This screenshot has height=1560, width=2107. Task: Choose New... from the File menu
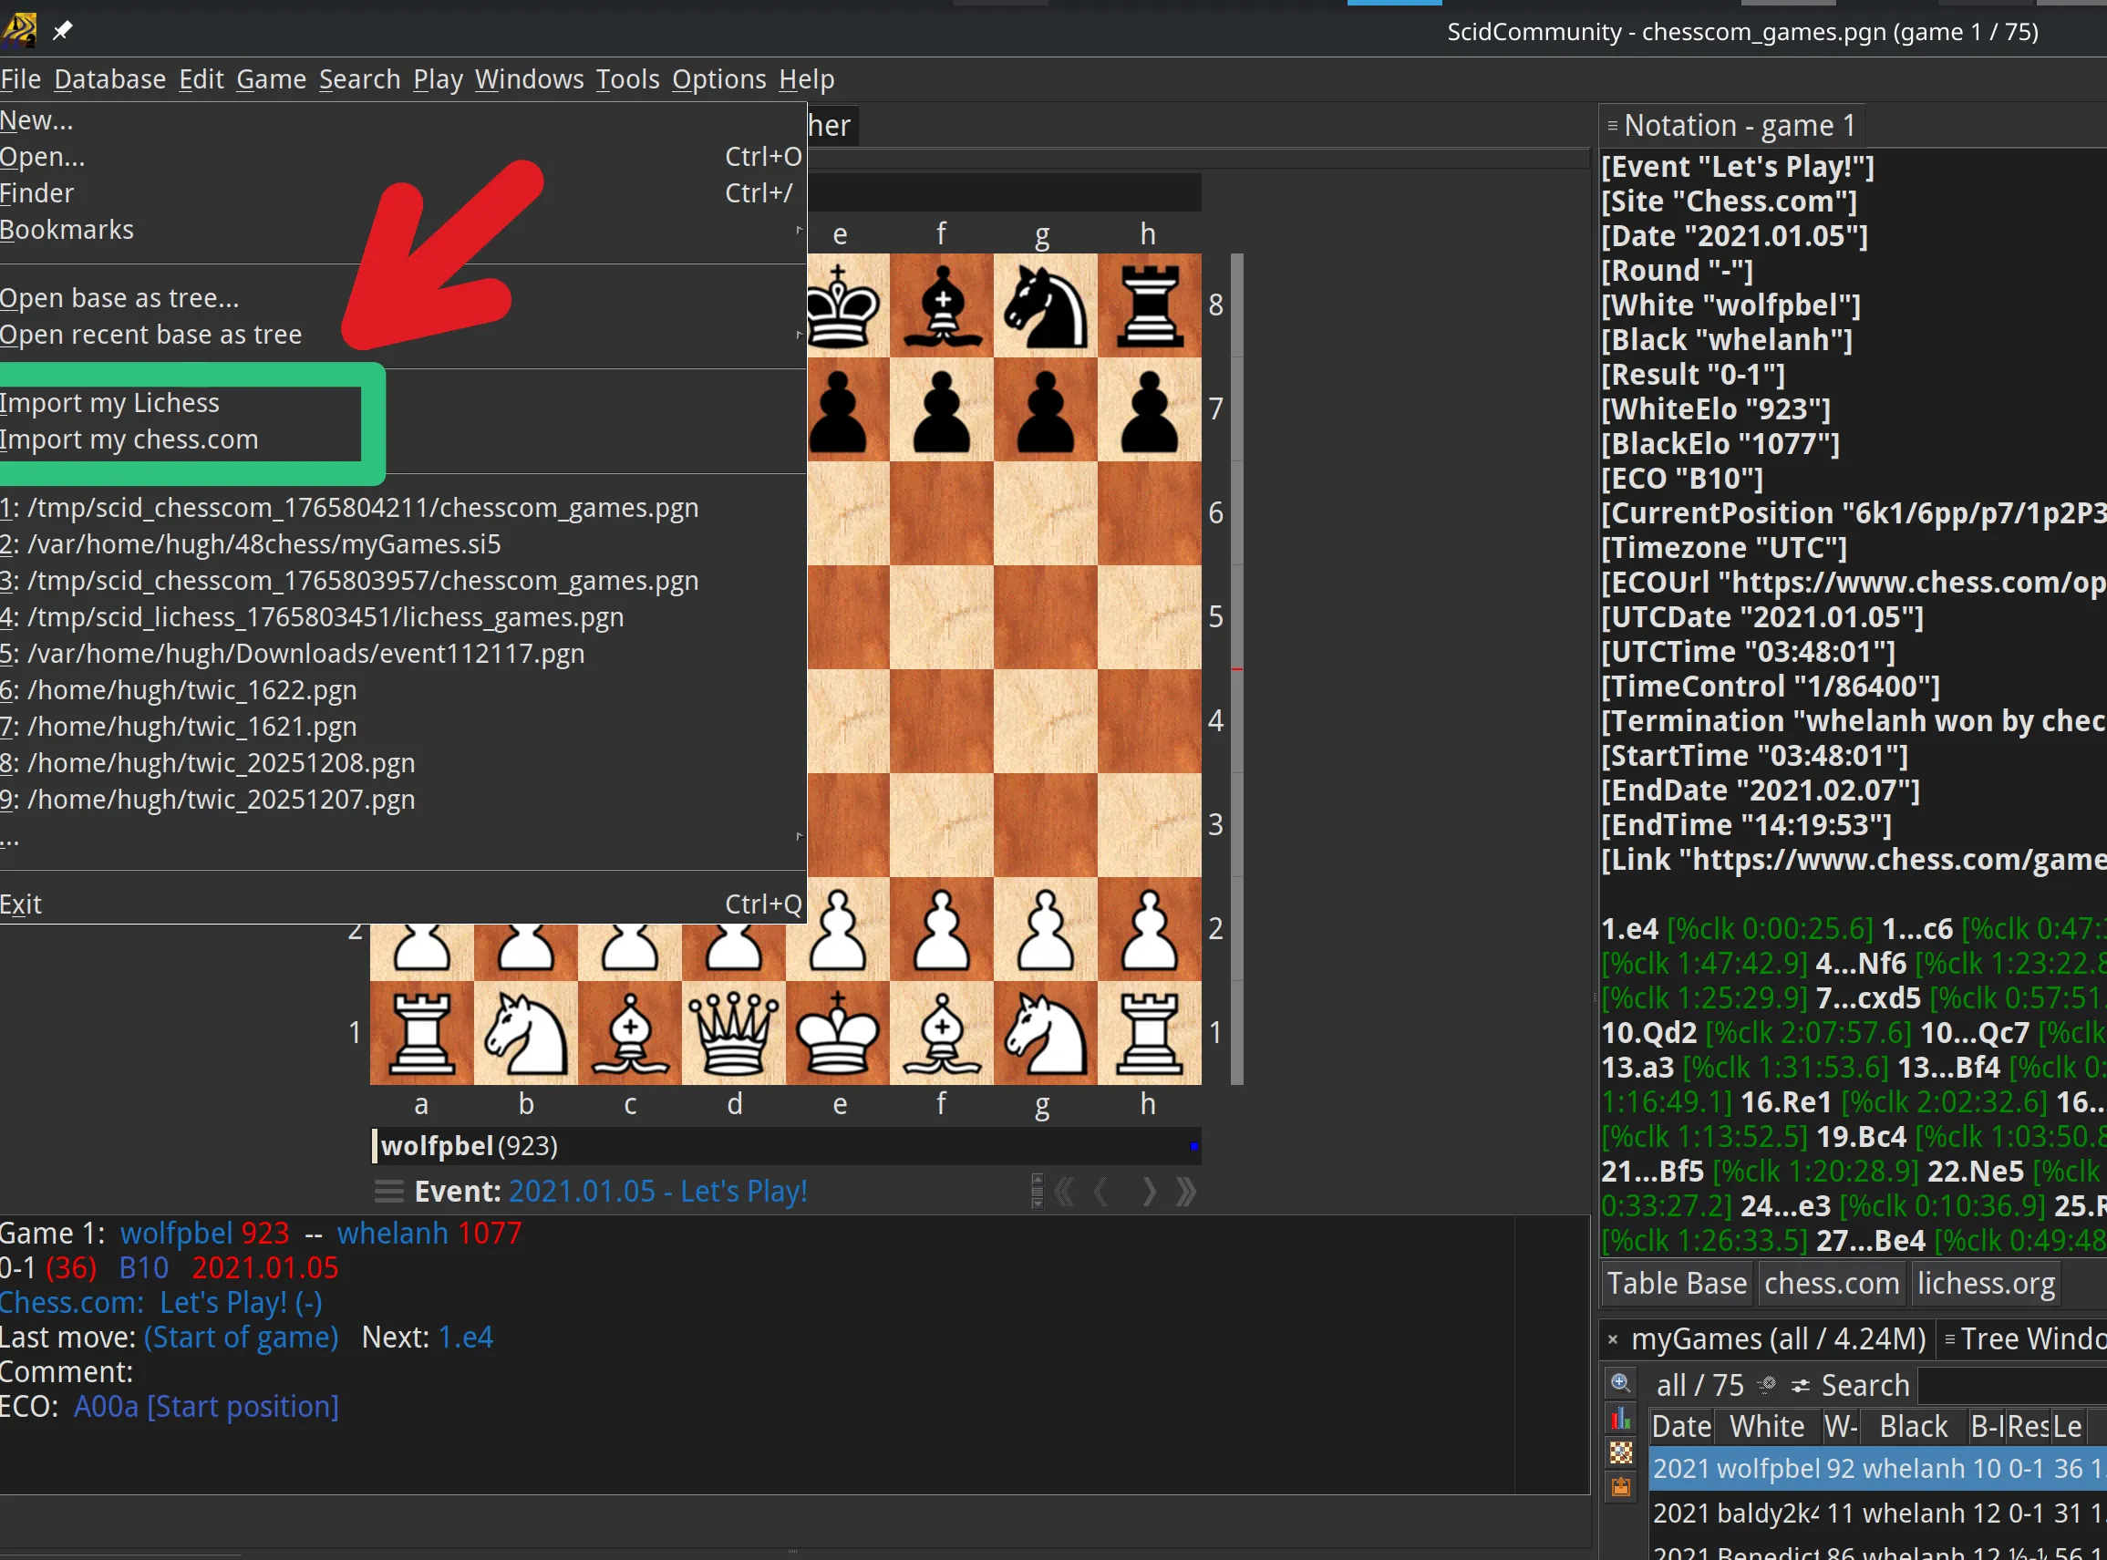tap(402, 121)
